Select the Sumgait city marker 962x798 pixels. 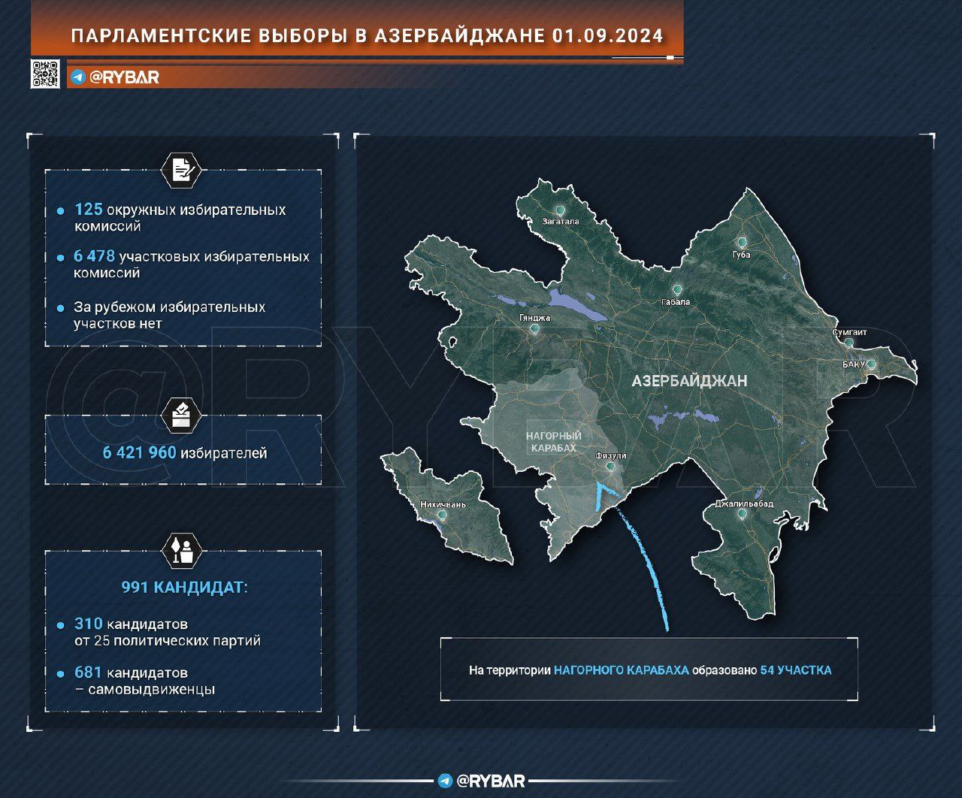click(x=849, y=343)
